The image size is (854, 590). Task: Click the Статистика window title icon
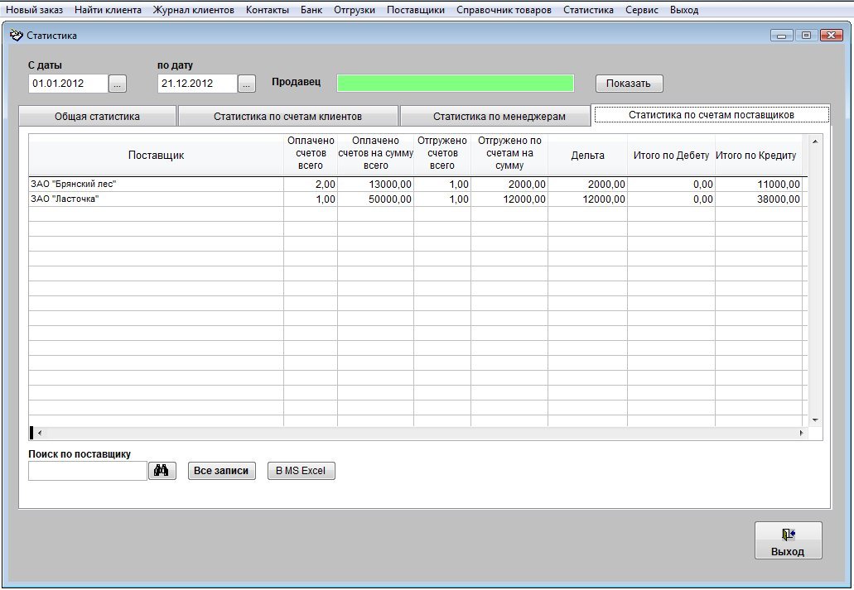[16, 36]
